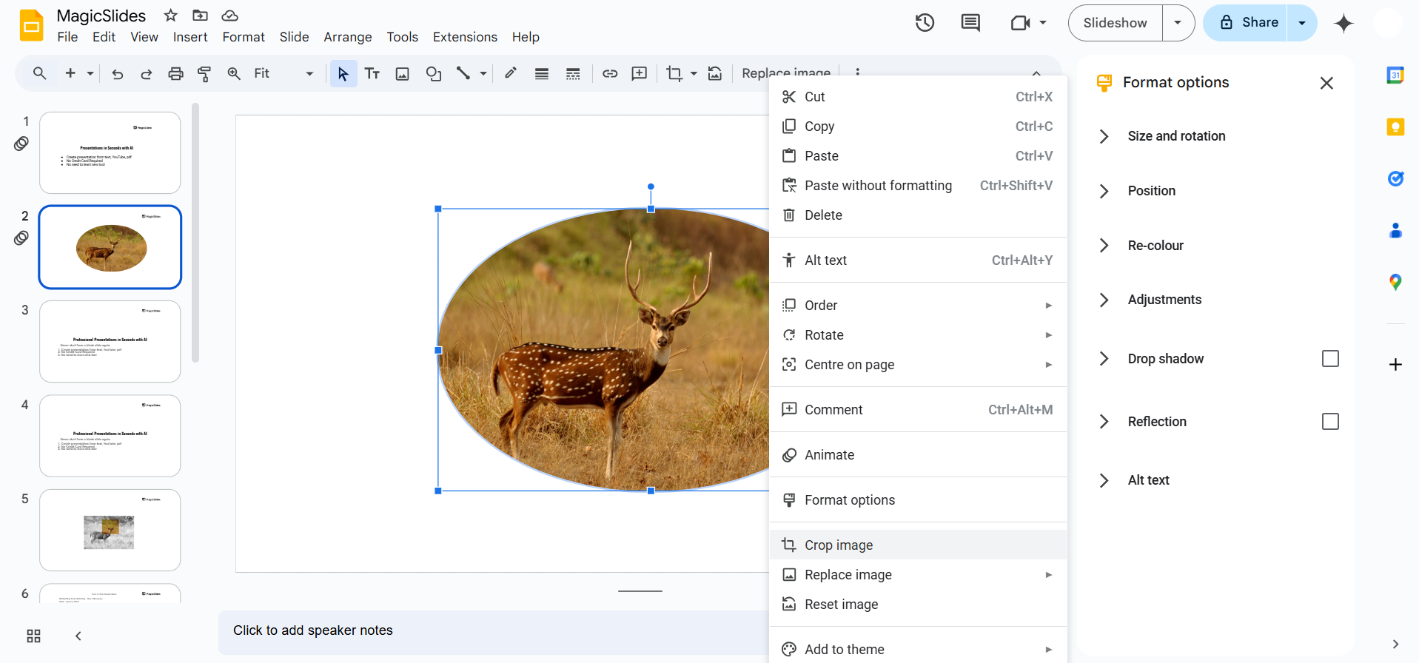The height and width of the screenshot is (663, 1419).
Task: Open Google Keep in side panel
Action: tap(1395, 127)
